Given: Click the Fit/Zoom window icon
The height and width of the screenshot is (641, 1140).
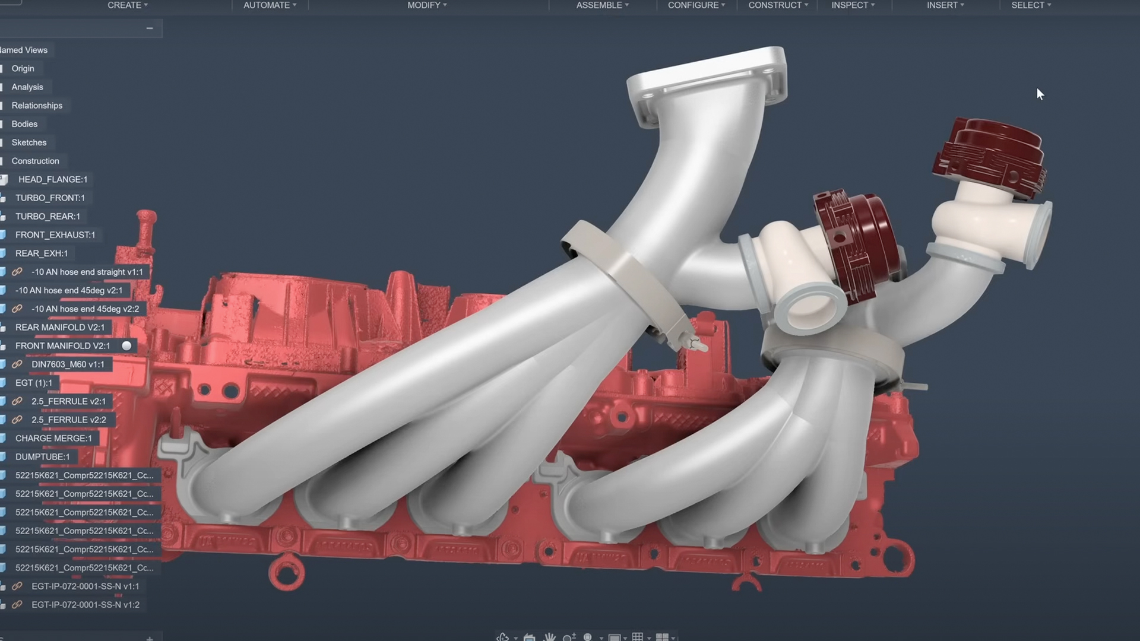Looking at the screenshot, I should 588,637.
